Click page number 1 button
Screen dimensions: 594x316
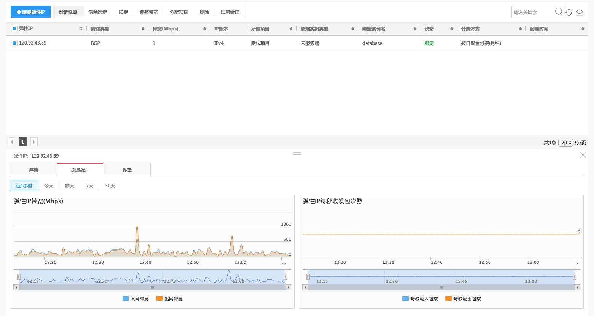coord(22,142)
